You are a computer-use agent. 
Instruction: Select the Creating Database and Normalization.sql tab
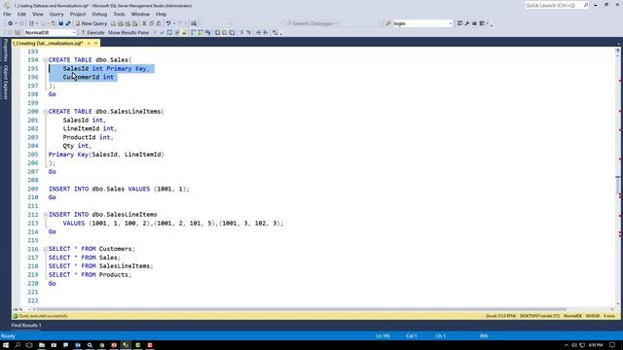(x=48, y=43)
